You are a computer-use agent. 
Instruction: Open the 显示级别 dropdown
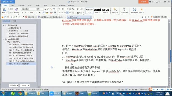tap(13, 85)
